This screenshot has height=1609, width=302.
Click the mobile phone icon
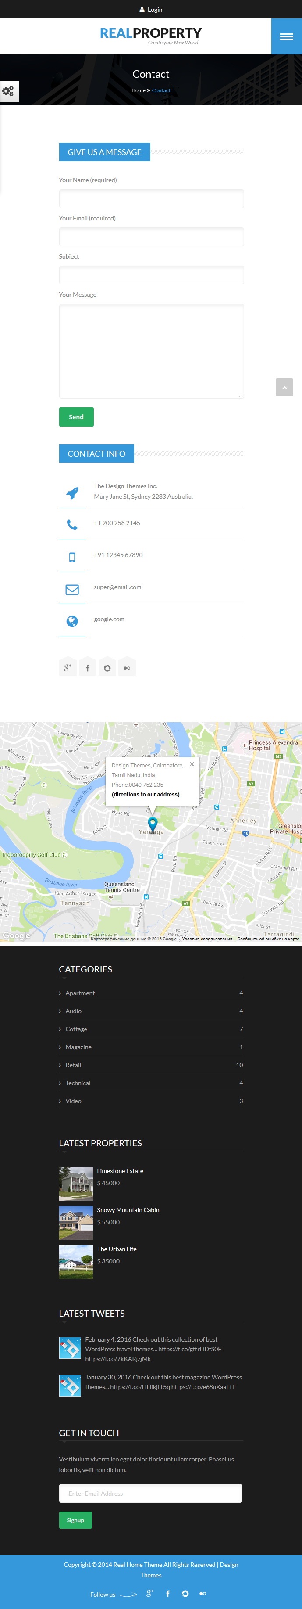pos(72,557)
